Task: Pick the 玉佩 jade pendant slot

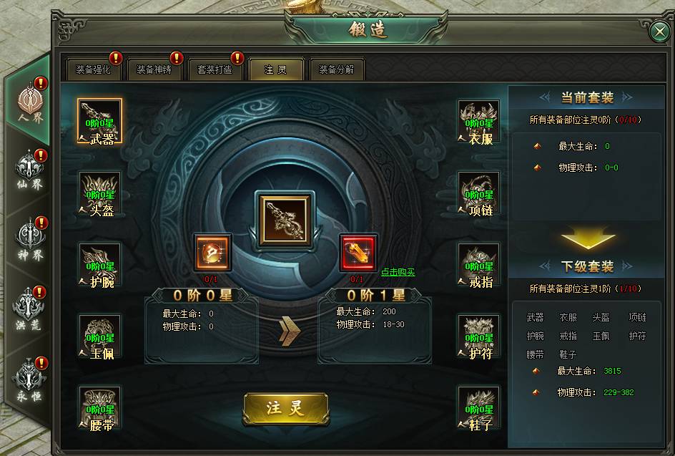Action: click(x=100, y=336)
